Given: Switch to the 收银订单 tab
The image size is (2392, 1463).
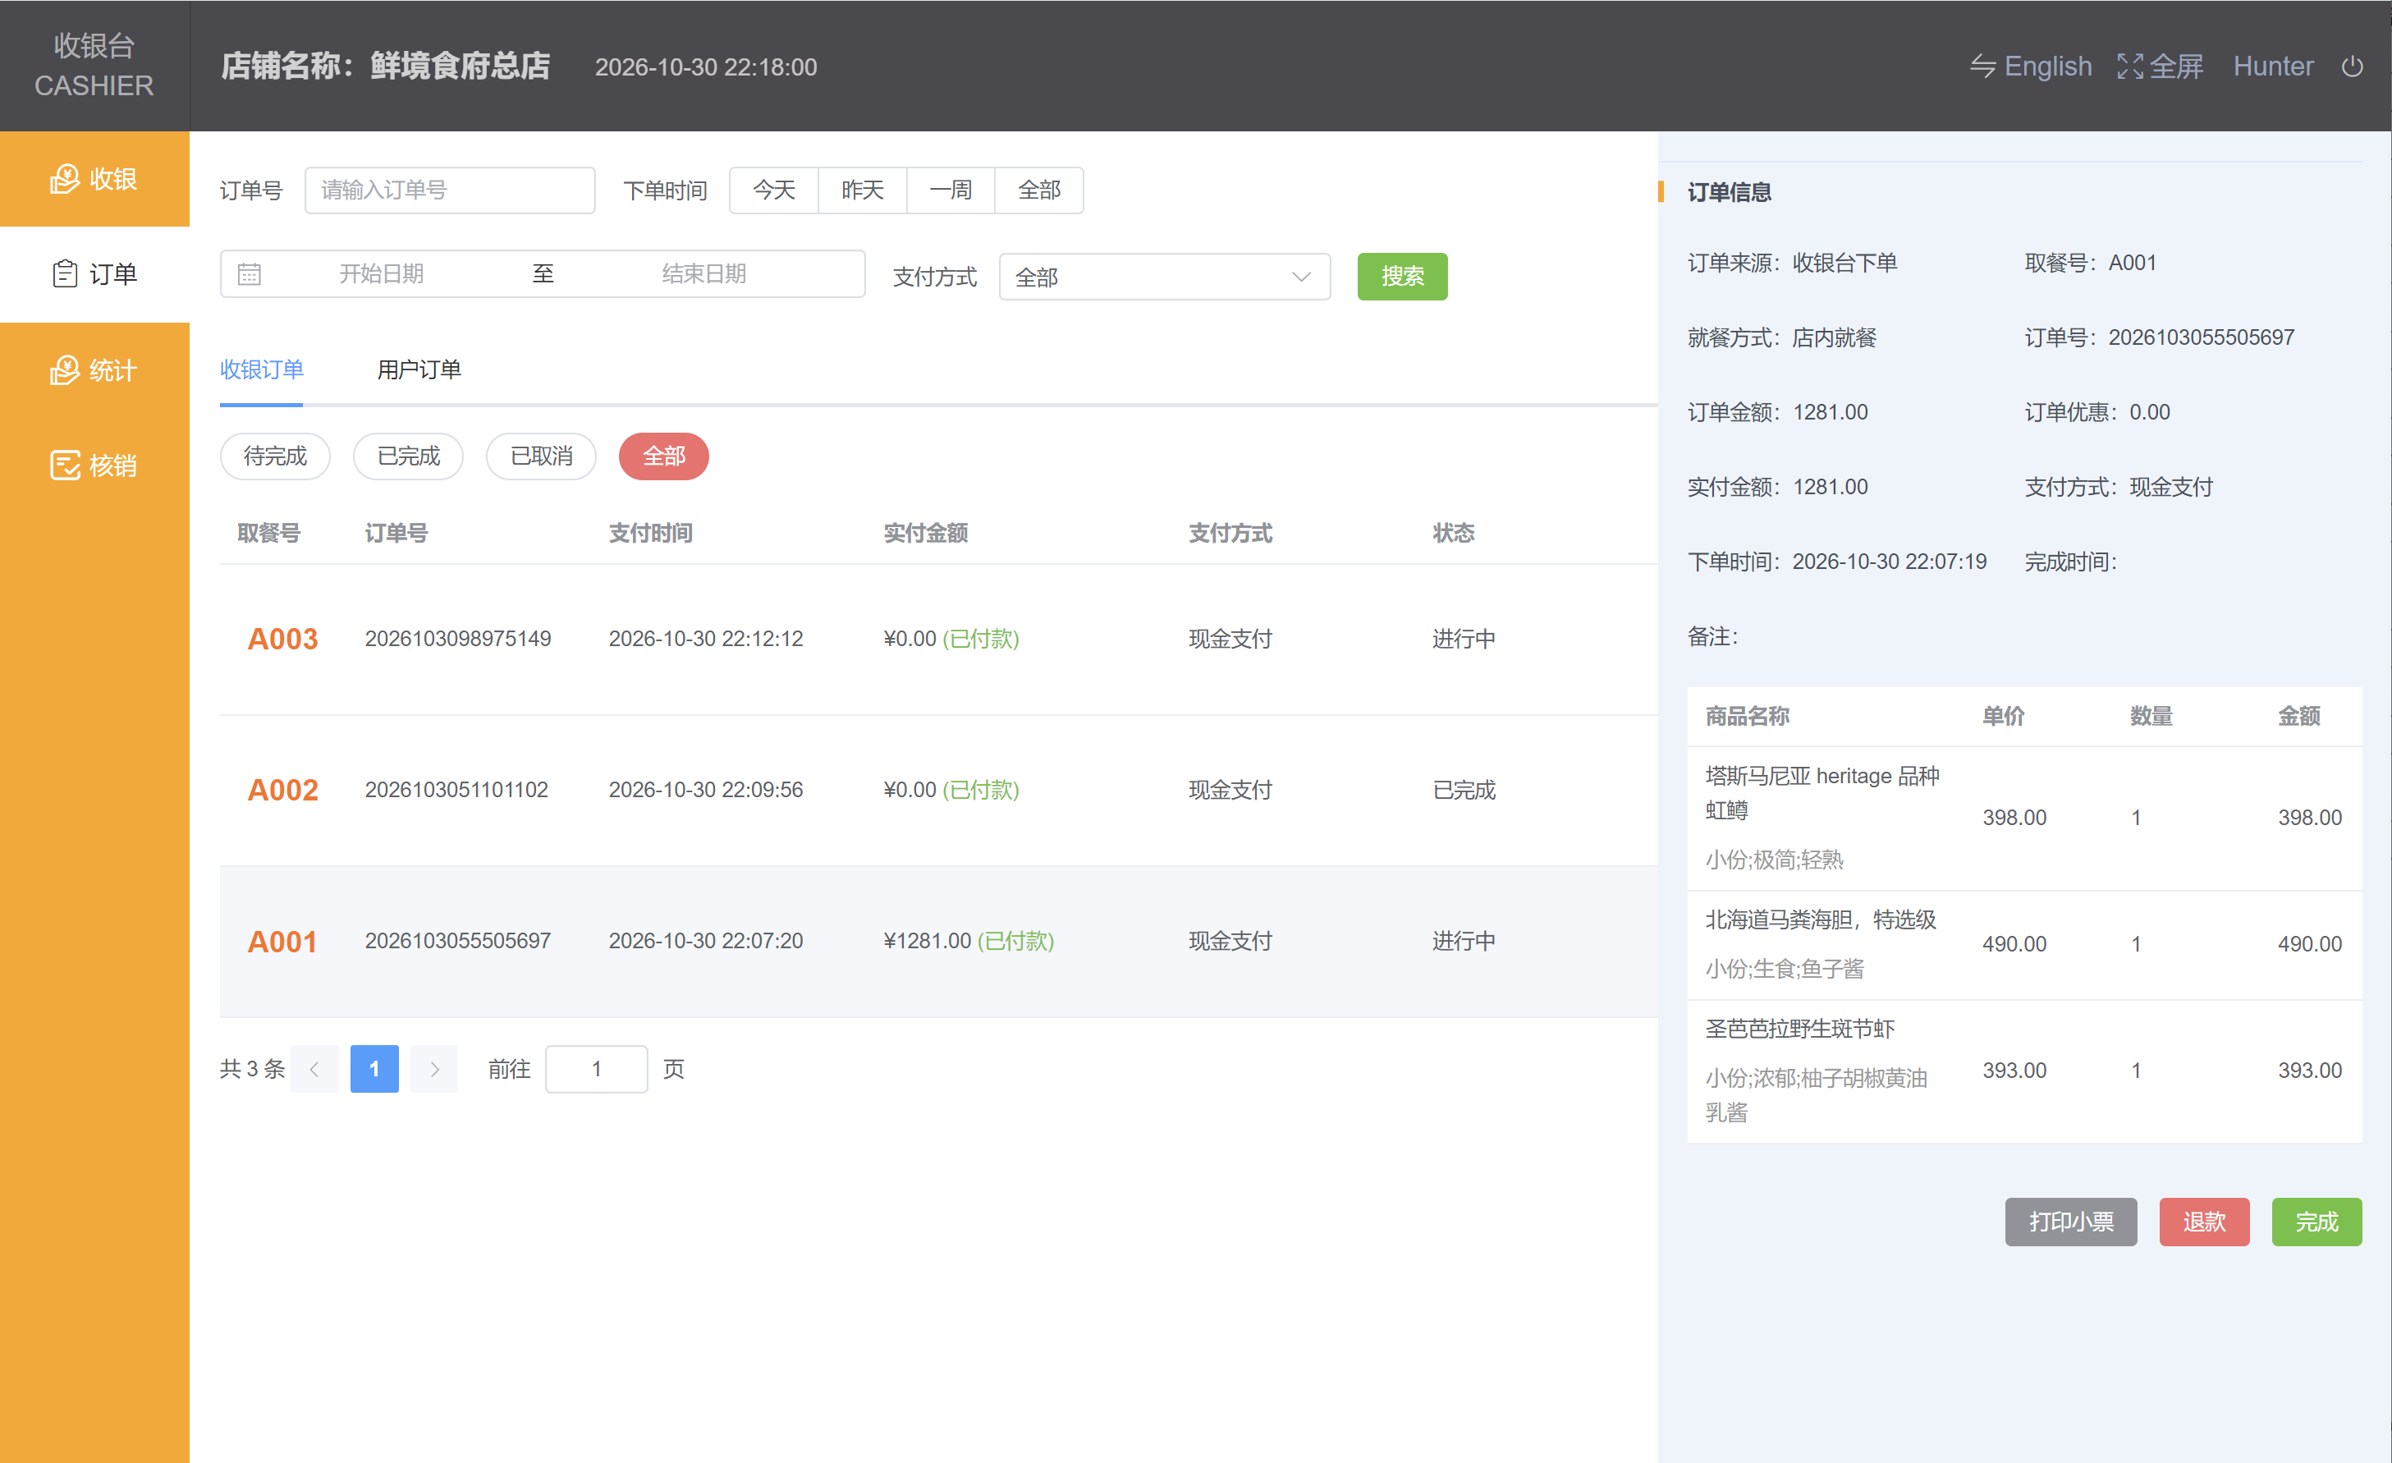Looking at the screenshot, I should [x=261, y=370].
